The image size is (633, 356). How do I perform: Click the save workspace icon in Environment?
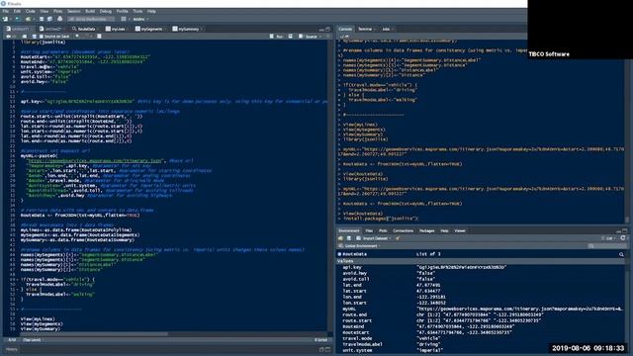point(349,238)
